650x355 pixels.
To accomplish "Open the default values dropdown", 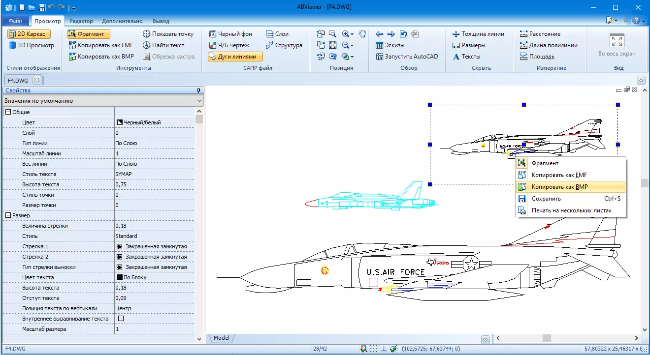I will click(199, 101).
